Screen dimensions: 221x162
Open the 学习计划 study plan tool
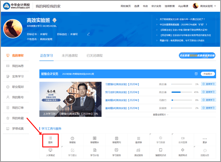(95, 152)
